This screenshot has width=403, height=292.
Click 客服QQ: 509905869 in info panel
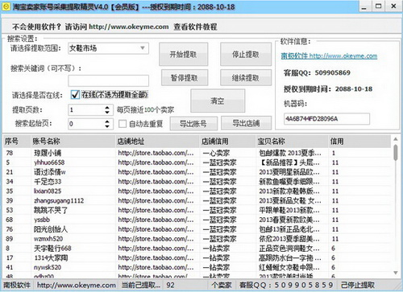(317, 72)
